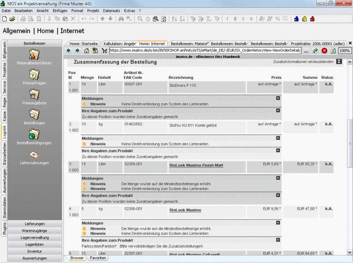The height and width of the screenshot is (263, 353).
Task: Collapse Ihre Angaben zum Produkt under StoPox KU 611
Action: [278, 150]
